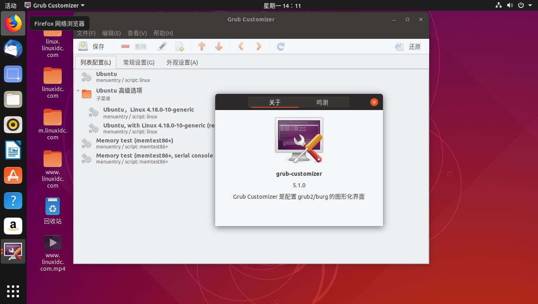Click the grub-customizer logo in About dialog

coord(299,140)
